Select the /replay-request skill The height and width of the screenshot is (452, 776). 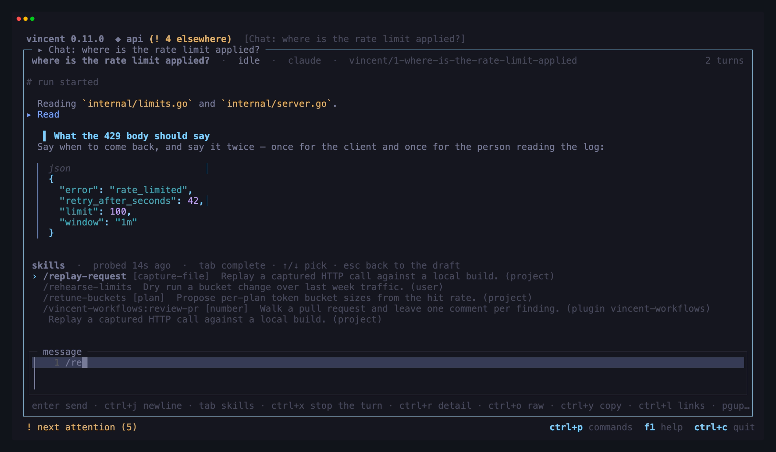point(293,276)
